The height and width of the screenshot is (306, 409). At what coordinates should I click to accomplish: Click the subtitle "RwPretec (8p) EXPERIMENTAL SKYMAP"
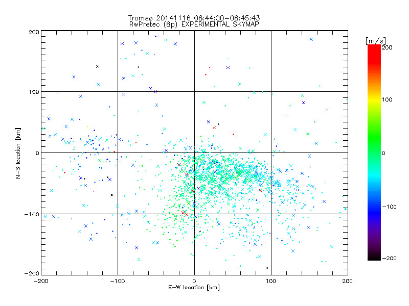194,24
